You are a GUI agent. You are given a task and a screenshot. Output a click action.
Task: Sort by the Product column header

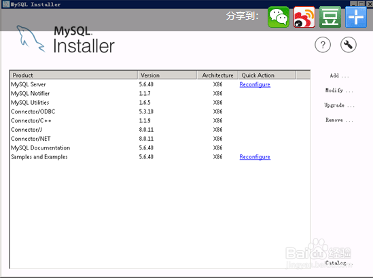pos(74,75)
